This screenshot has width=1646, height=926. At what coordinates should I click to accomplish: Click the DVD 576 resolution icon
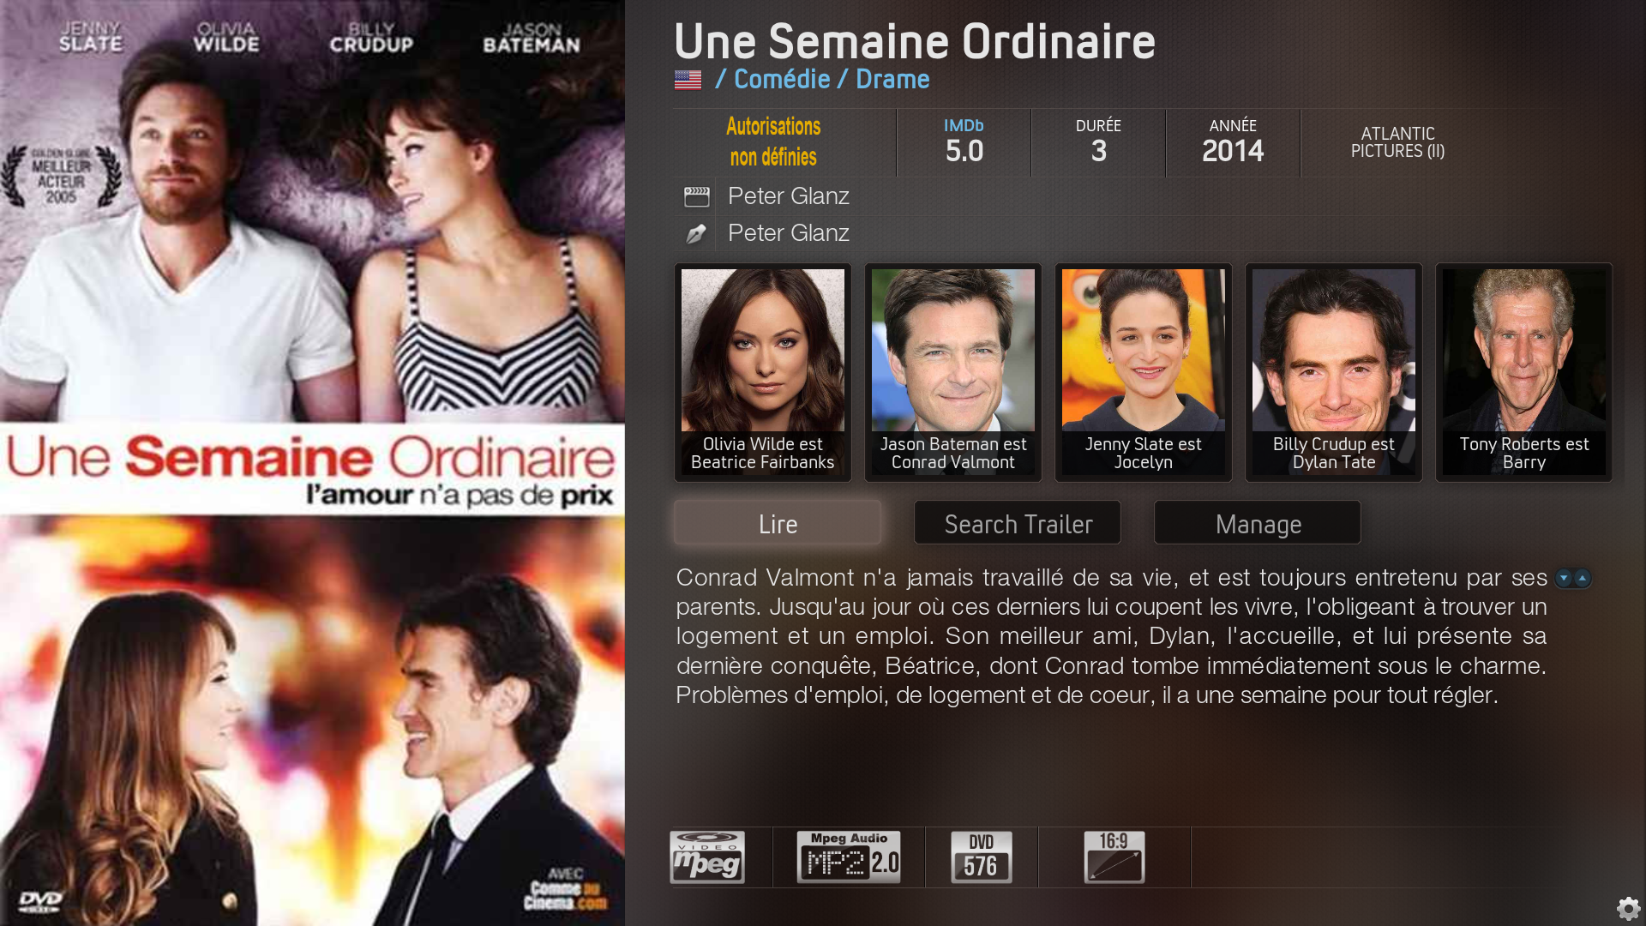[982, 857]
